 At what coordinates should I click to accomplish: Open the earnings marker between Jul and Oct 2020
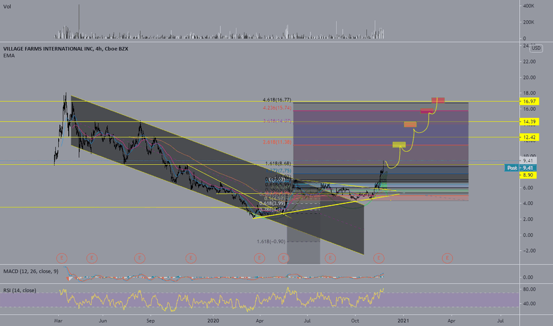(330, 258)
